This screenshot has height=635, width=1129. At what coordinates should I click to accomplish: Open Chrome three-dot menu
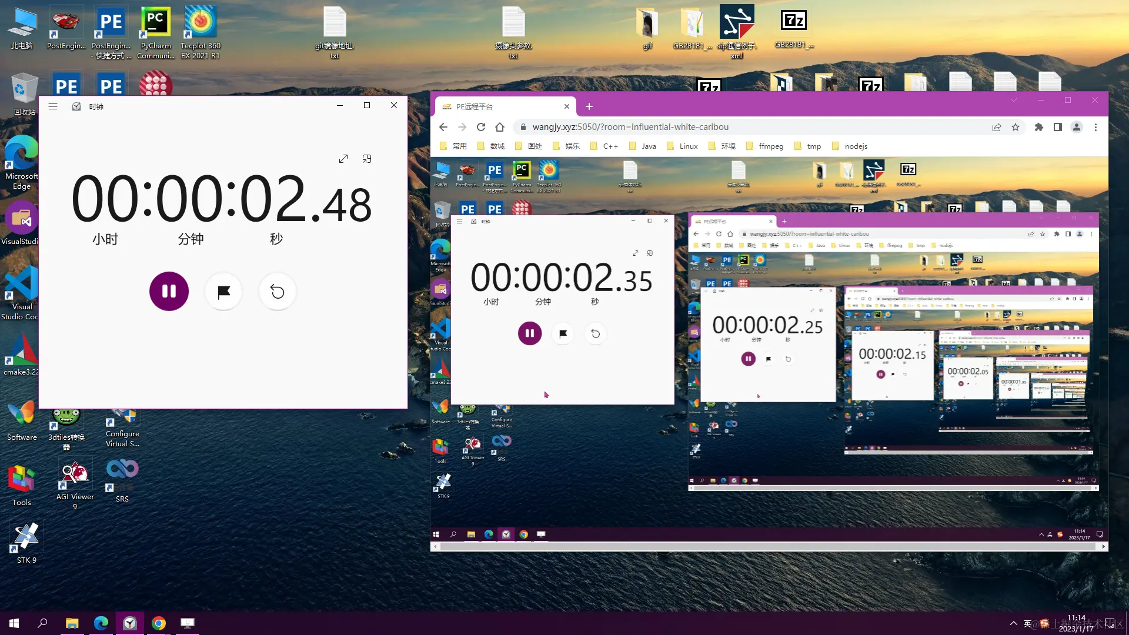pyautogui.click(x=1095, y=127)
